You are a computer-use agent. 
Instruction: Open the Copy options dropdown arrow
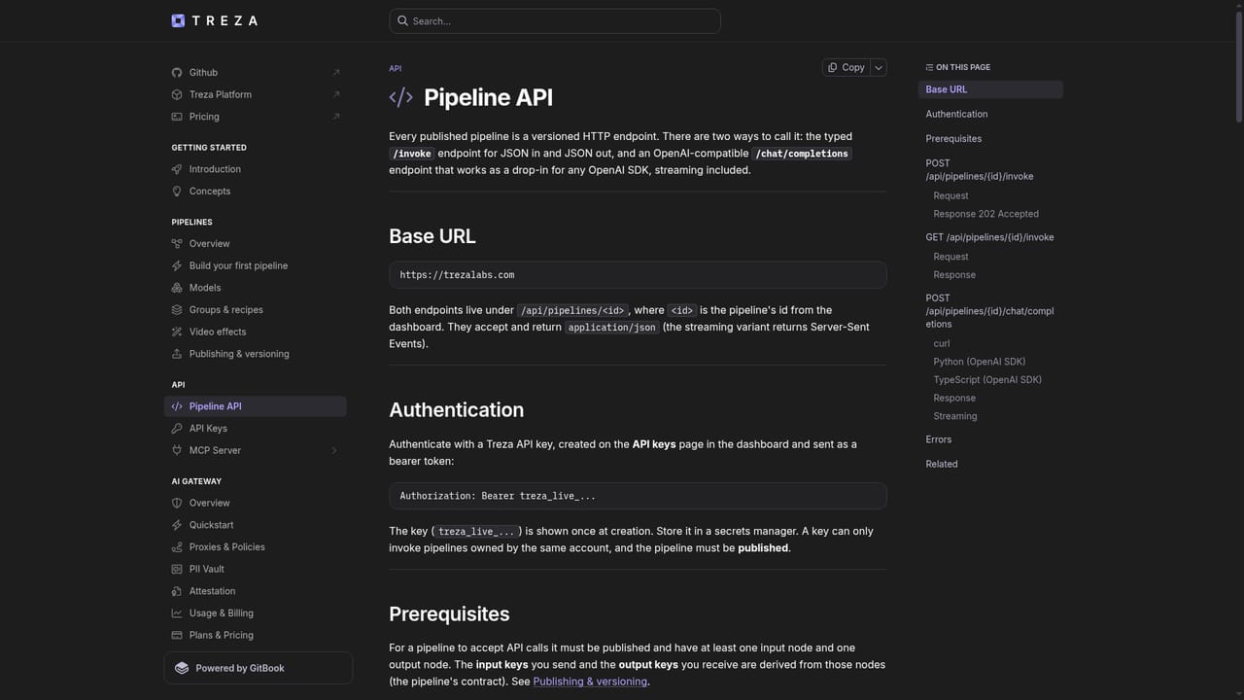879,67
